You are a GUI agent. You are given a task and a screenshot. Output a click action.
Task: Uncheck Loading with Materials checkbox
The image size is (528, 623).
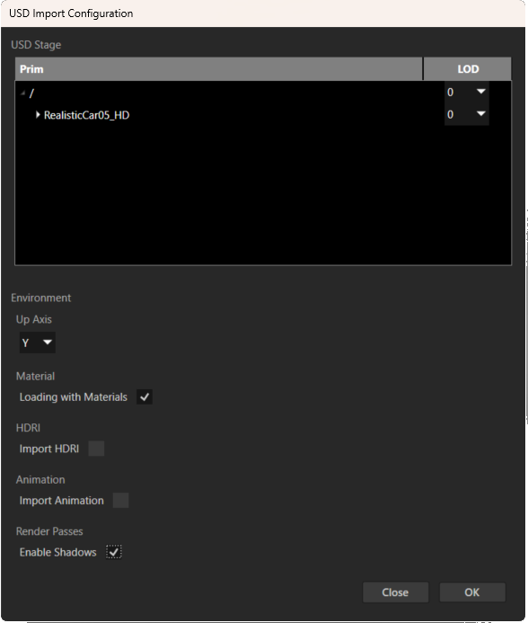point(145,397)
